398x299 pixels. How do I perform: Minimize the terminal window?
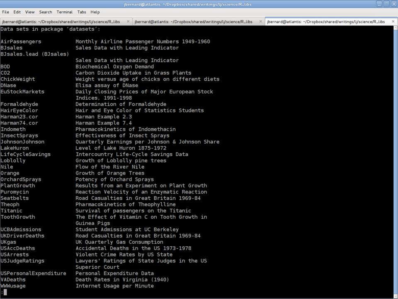379,4
